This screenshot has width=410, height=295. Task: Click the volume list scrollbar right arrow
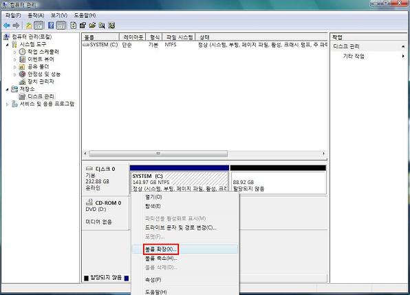pos(324,154)
